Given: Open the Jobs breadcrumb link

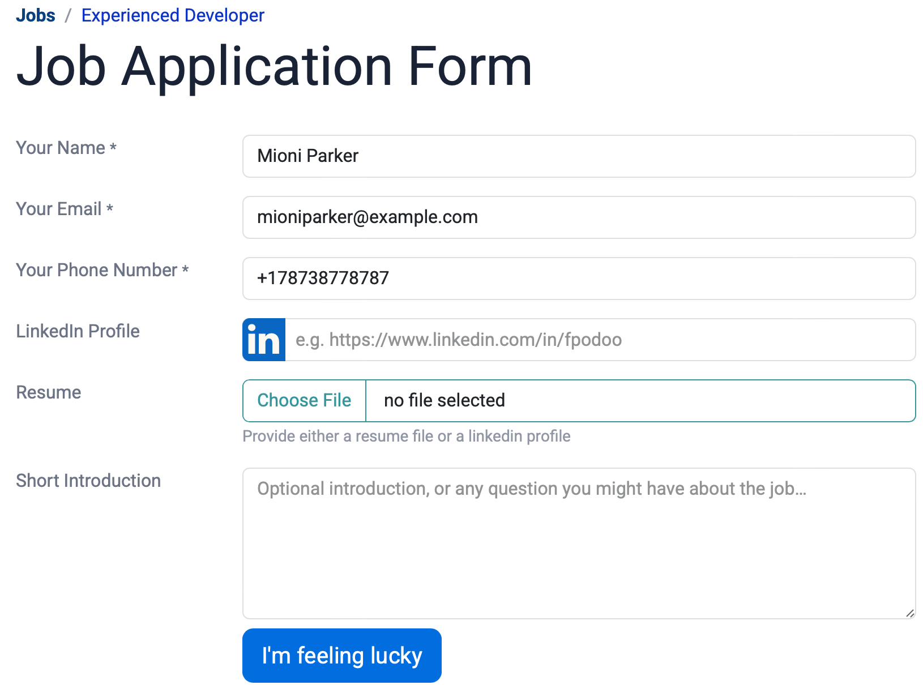Looking at the screenshot, I should point(36,15).
